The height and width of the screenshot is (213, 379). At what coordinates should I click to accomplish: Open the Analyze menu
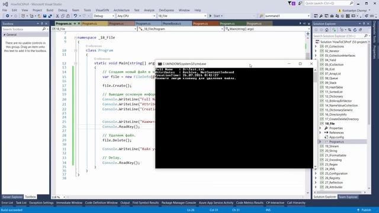[x=149, y=10]
